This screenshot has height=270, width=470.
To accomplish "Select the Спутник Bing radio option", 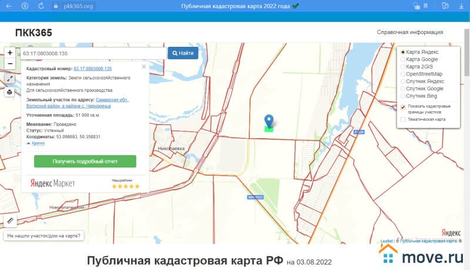I will [x=403, y=96].
